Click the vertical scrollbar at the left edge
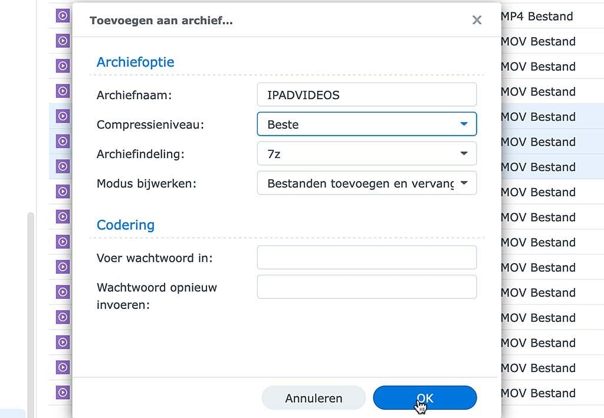This screenshot has width=604, height=418. coord(31,307)
